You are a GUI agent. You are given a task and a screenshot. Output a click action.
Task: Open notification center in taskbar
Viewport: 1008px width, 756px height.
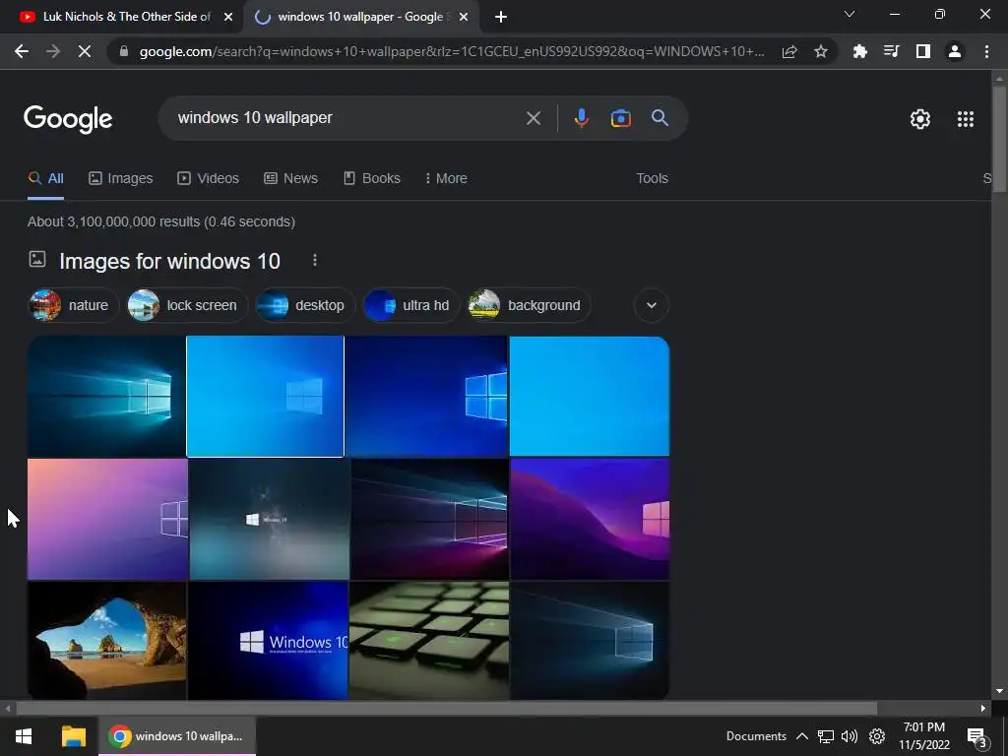976,736
